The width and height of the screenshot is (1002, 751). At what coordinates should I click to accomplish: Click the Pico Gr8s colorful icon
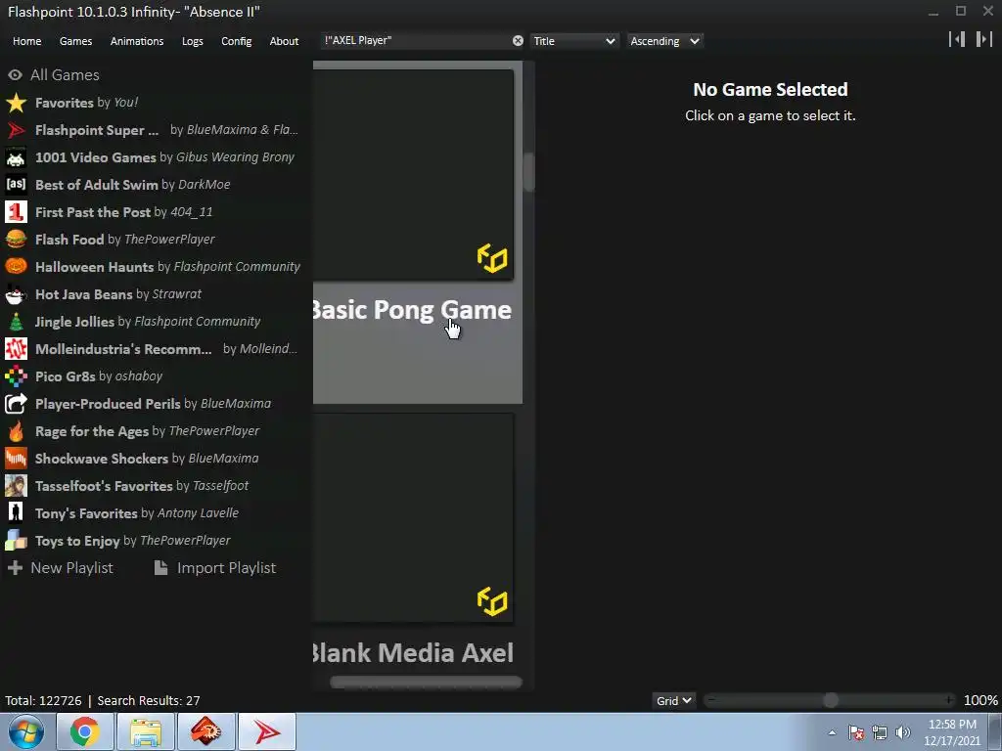coord(16,376)
